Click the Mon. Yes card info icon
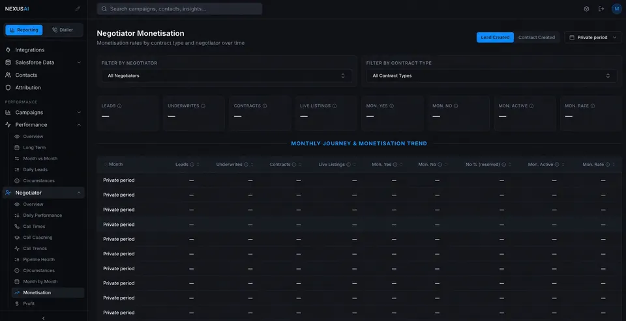The height and width of the screenshot is (321, 626). tap(392, 106)
